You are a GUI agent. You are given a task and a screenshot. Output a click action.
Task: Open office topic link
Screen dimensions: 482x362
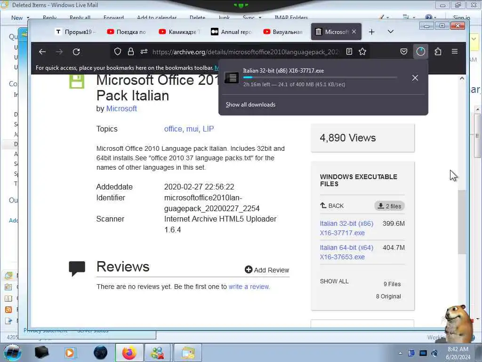coord(174,129)
